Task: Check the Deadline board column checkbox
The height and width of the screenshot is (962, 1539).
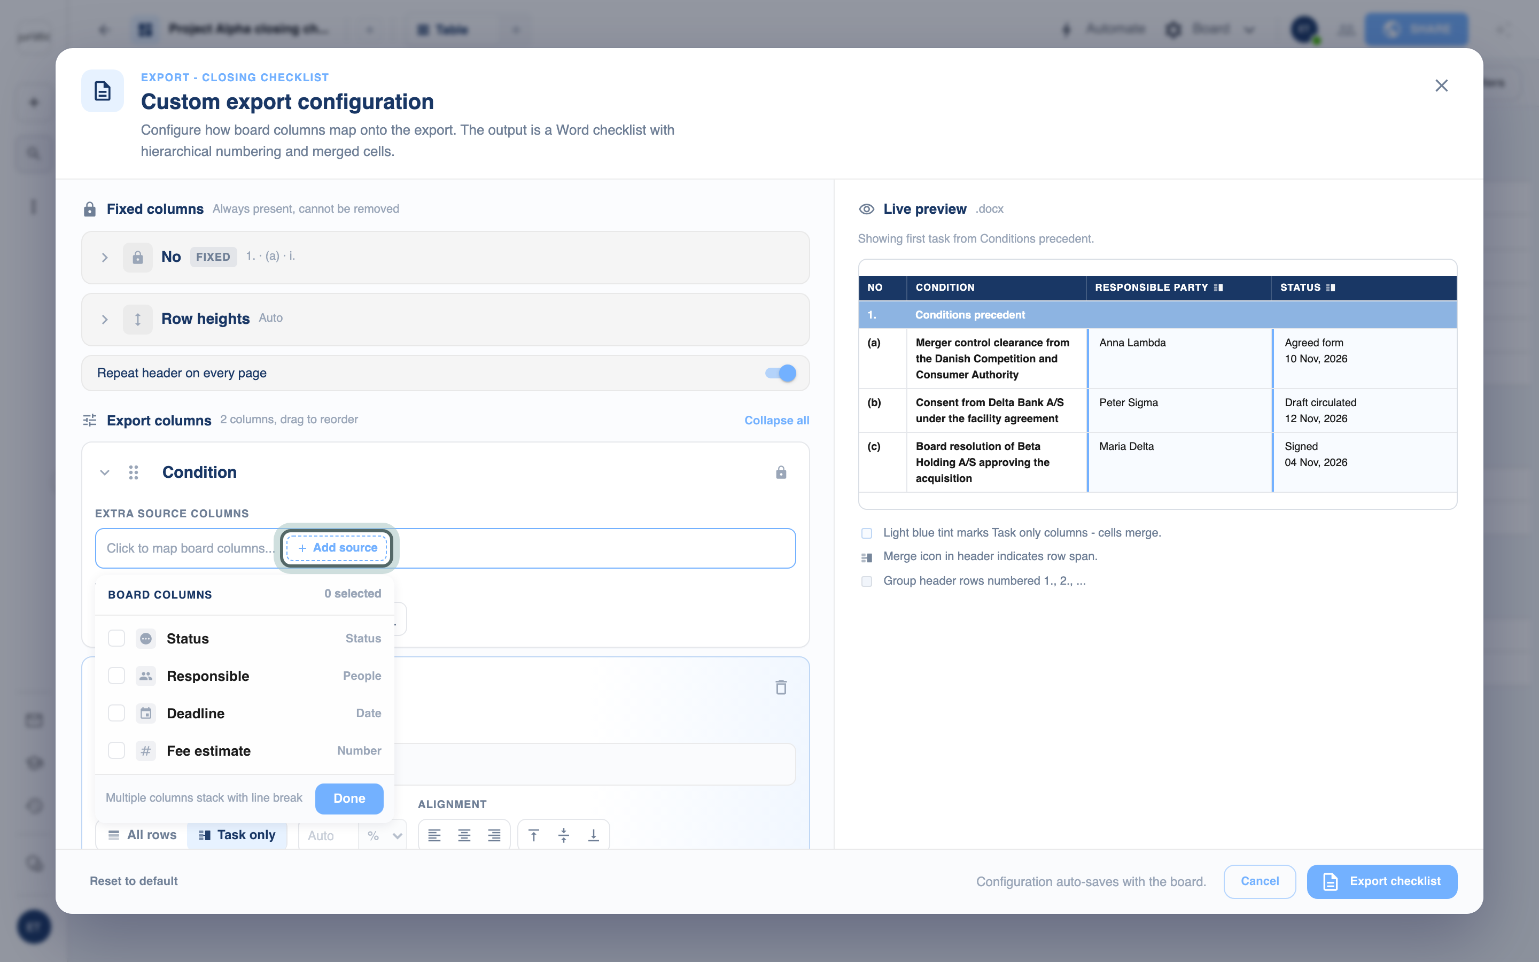Action: [x=116, y=713]
